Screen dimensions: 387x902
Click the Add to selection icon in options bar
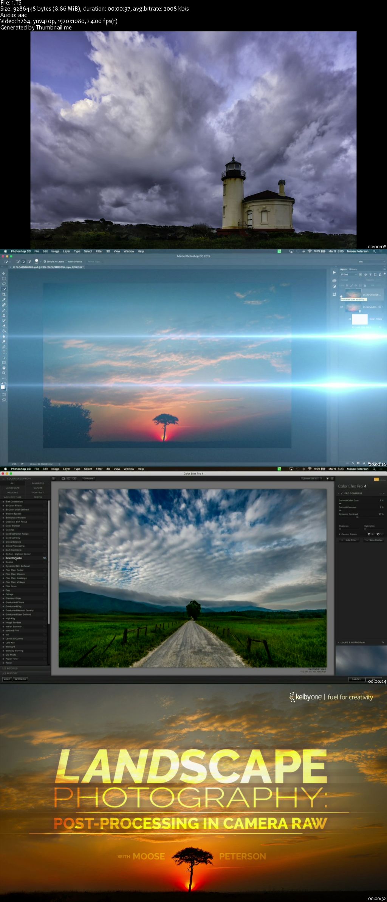[x=23, y=261]
